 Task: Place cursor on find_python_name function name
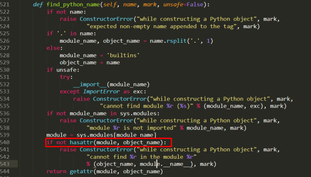point(73,5)
